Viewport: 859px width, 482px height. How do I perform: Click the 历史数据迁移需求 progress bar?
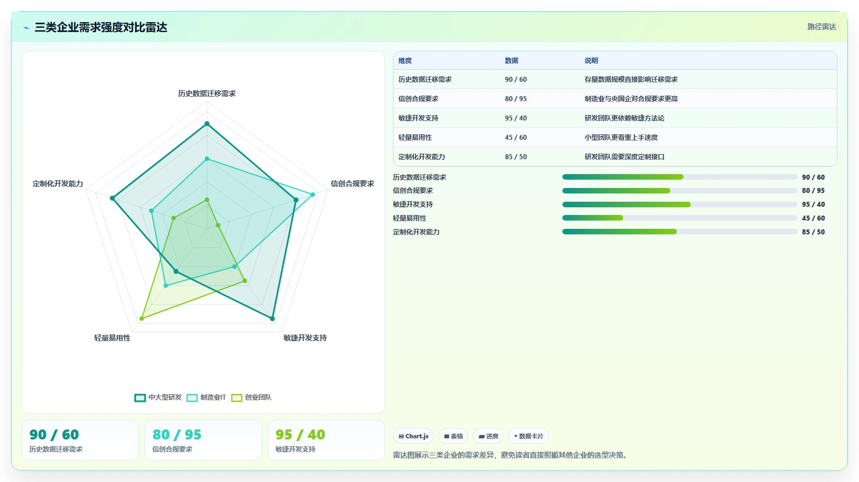[x=680, y=177]
